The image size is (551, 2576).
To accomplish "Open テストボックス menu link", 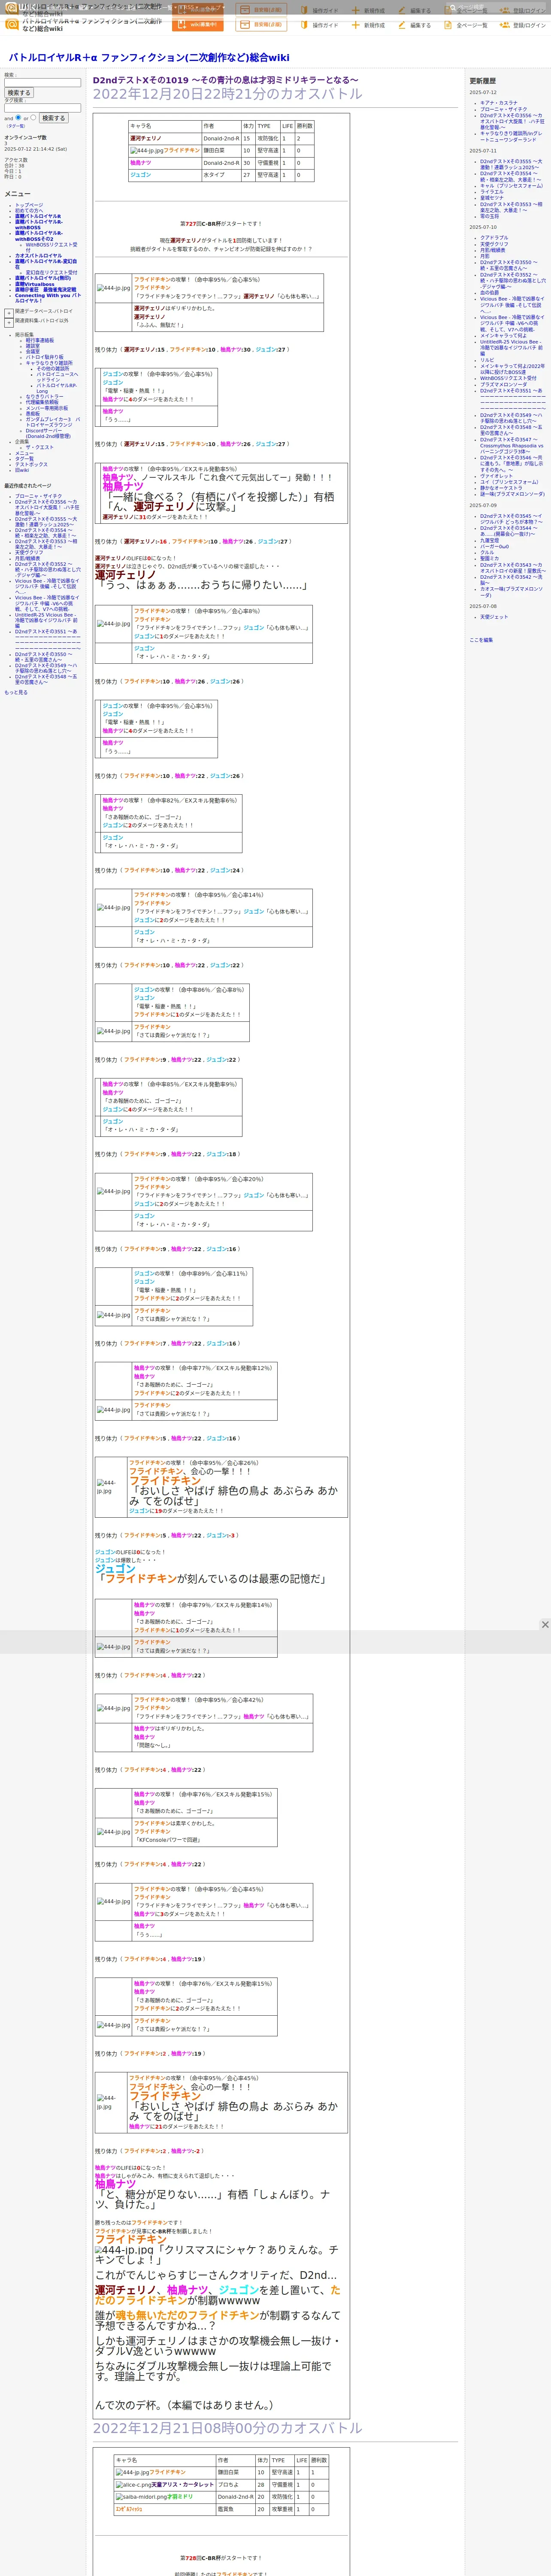I will pyautogui.click(x=31, y=464).
